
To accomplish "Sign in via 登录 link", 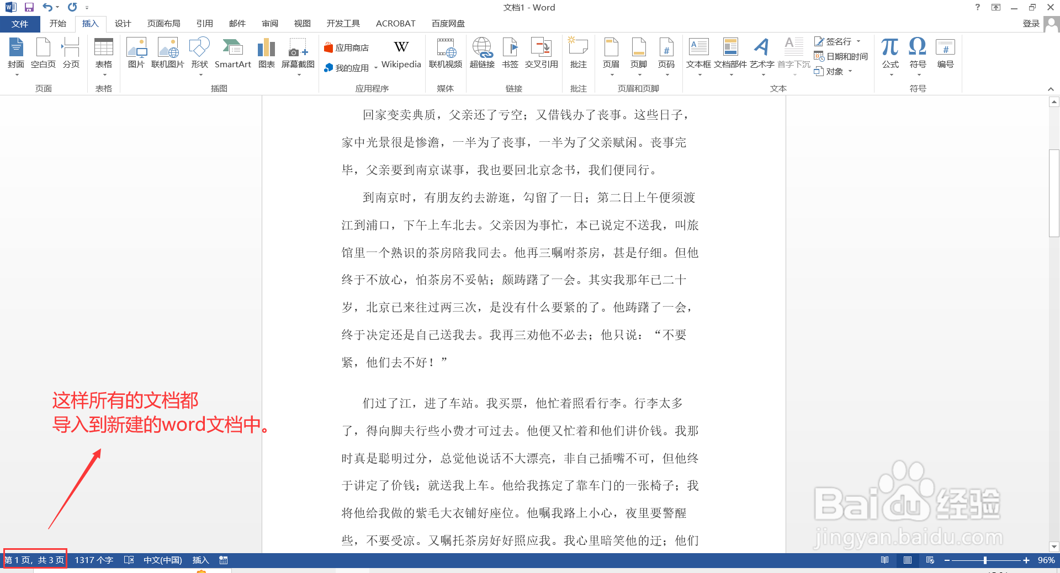I will tap(1031, 24).
